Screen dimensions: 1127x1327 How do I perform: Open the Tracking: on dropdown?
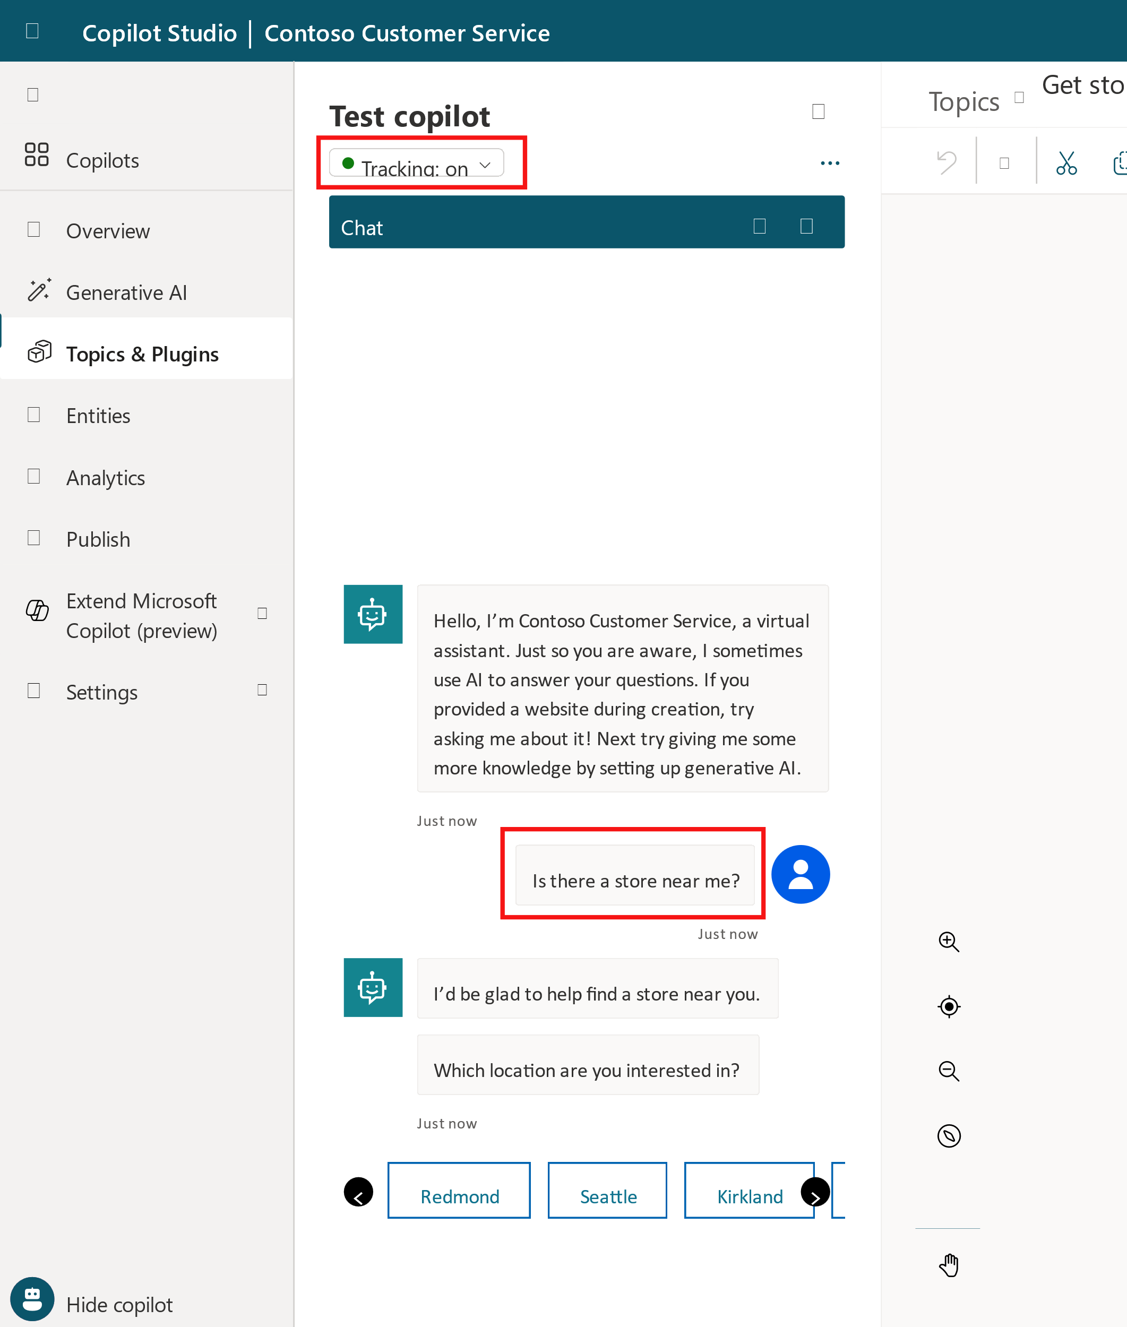tap(417, 163)
